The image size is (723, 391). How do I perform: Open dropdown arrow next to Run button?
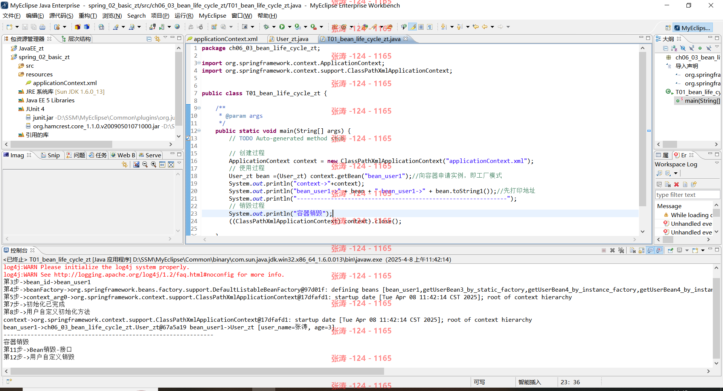click(x=290, y=27)
